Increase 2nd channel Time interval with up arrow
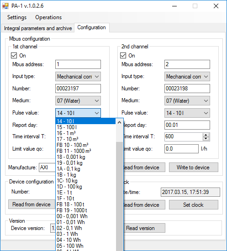 206,135
